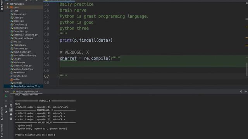Toggle the fold marker on line 64
Viewport: 248px width, 139px height.
coord(58,58)
